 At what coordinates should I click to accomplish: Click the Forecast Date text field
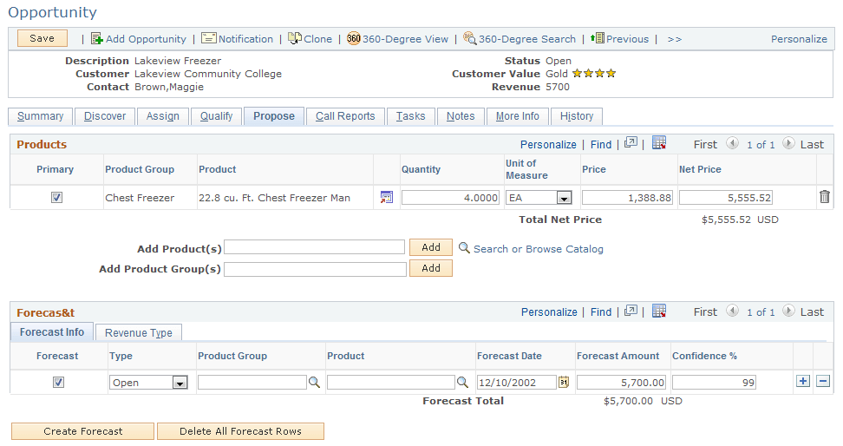point(517,382)
